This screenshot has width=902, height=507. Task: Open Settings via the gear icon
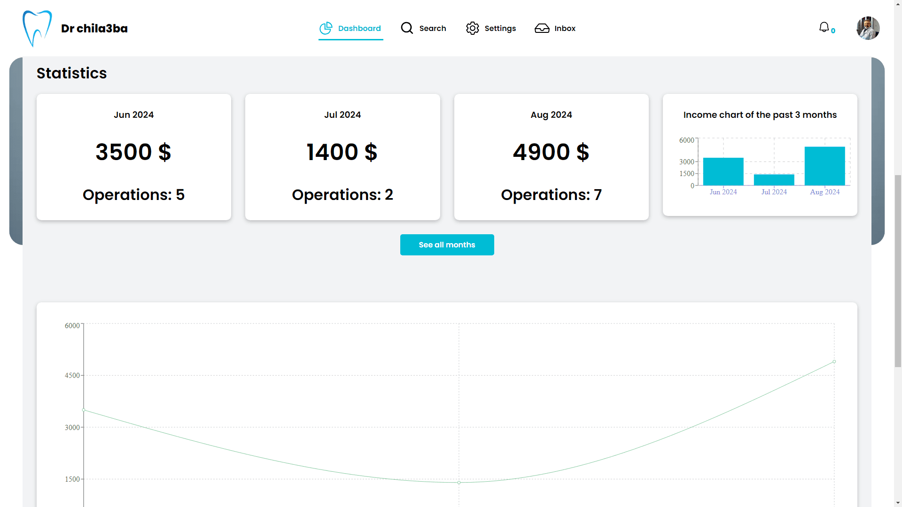(473, 28)
